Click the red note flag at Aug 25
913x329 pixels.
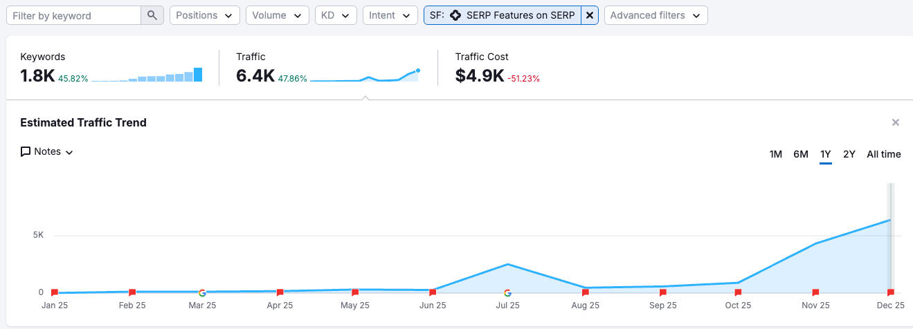click(586, 292)
